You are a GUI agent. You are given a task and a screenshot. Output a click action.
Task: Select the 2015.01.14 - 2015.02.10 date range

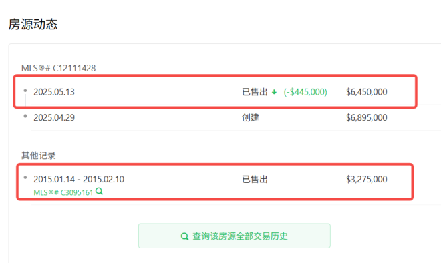pyautogui.click(x=79, y=180)
